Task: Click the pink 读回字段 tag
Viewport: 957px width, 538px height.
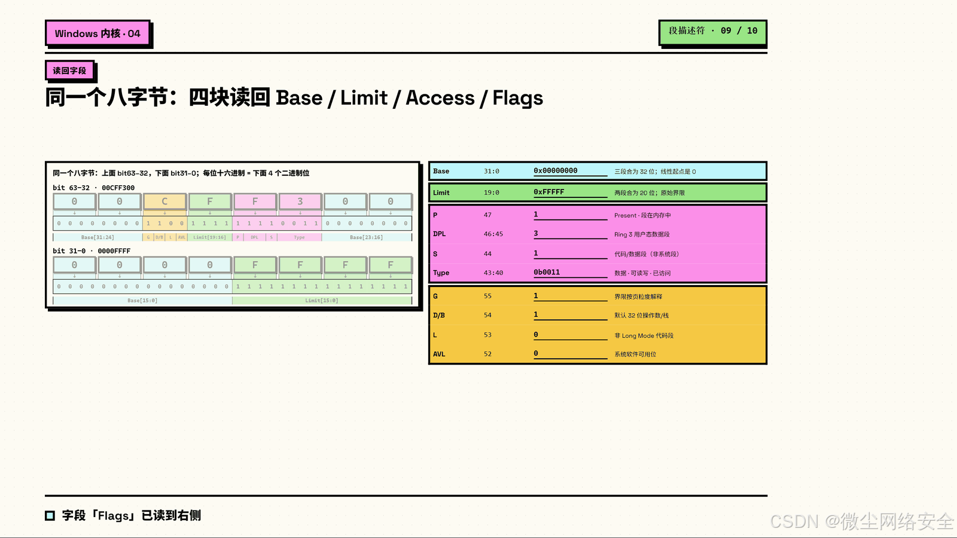Action: [x=69, y=71]
